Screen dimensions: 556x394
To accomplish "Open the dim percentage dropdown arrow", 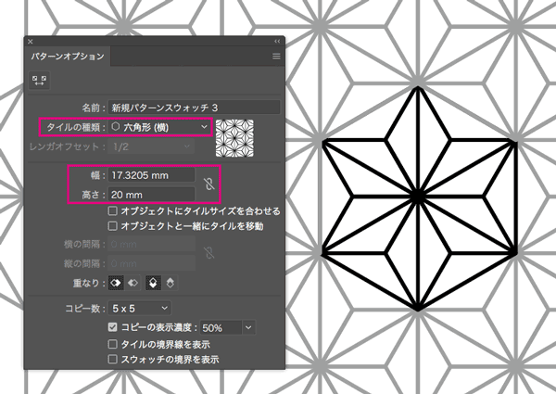I will [248, 327].
